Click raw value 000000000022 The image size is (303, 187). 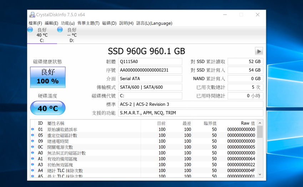pyautogui.click(x=241, y=164)
